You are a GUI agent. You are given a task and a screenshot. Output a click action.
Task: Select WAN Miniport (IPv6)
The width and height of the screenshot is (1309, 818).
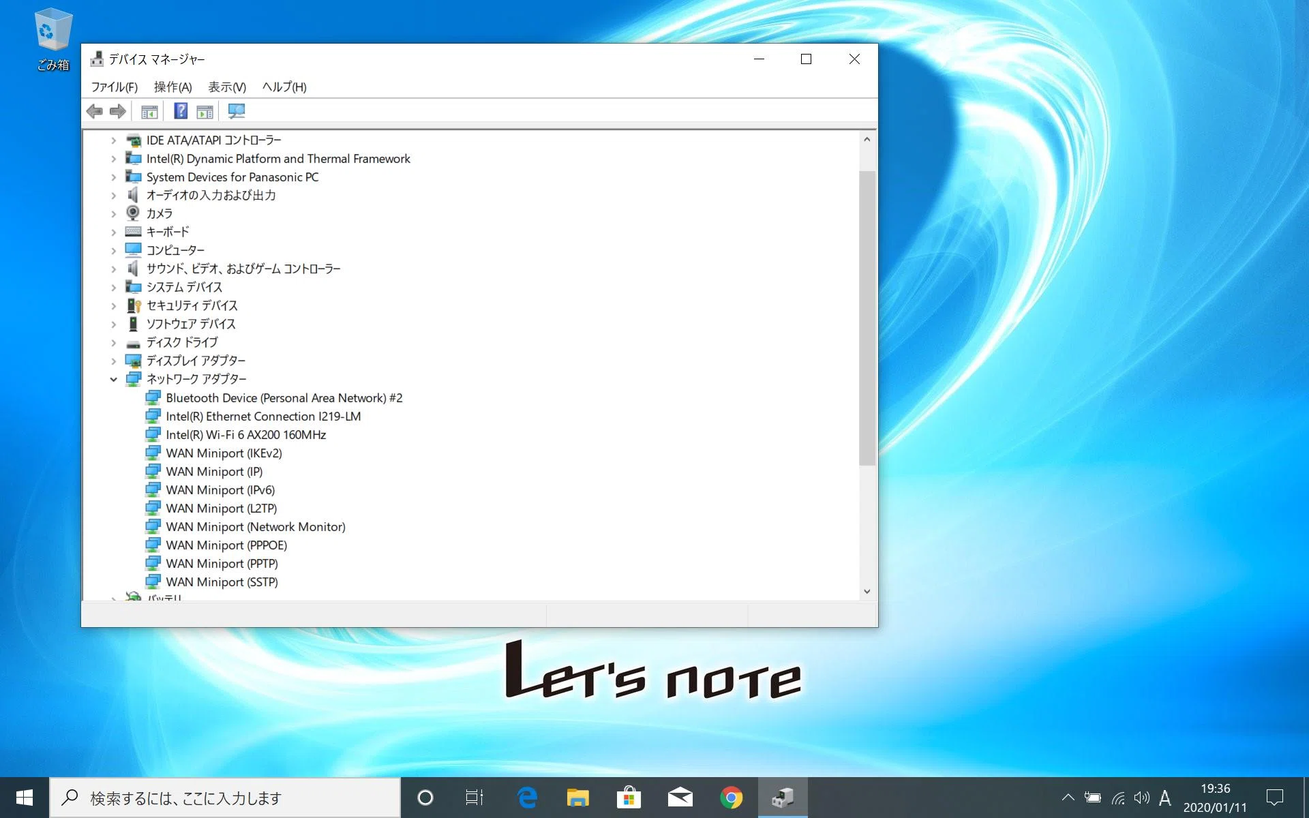(220, 490)
